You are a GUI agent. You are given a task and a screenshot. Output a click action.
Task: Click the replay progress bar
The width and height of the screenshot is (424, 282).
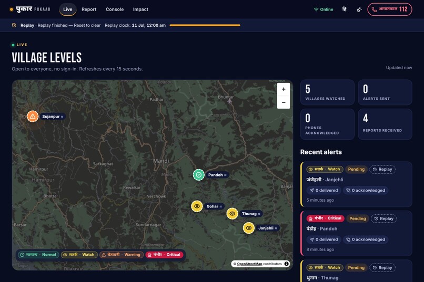[205, 25]
